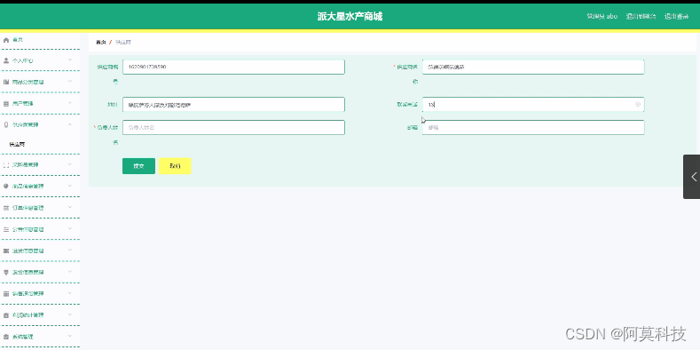Clear the 联系电话 field with its circle-x icon

coord(638,104)
